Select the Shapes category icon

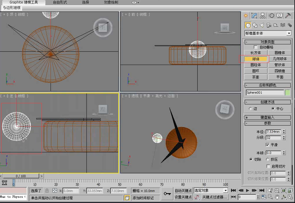point(255,25)
